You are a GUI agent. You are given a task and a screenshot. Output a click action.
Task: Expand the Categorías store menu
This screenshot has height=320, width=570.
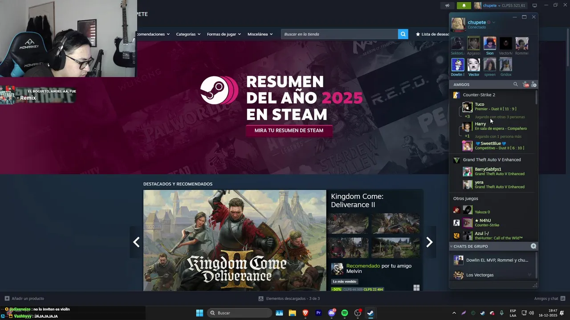[x=188, y=34]
